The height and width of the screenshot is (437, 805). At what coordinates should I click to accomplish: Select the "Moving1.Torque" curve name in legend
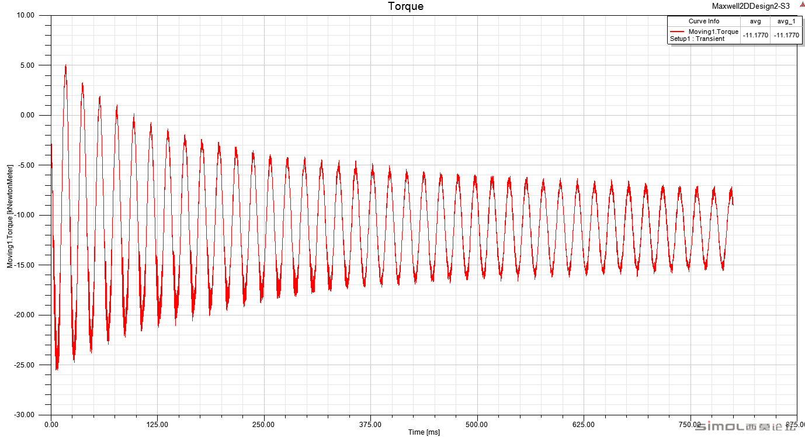point(713,32)
